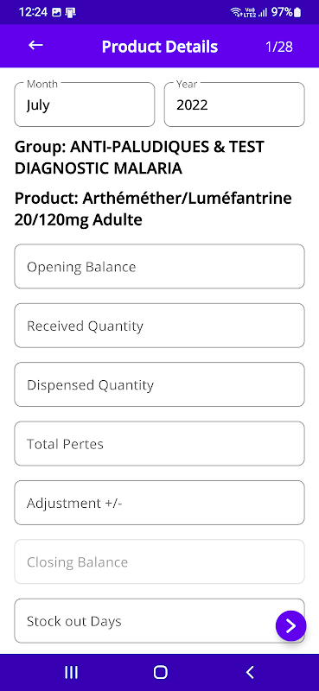Viewport: 319px width, 691px height.
Task: Tap the battery icon in the status bar
Action: click(x=297, y=12)
